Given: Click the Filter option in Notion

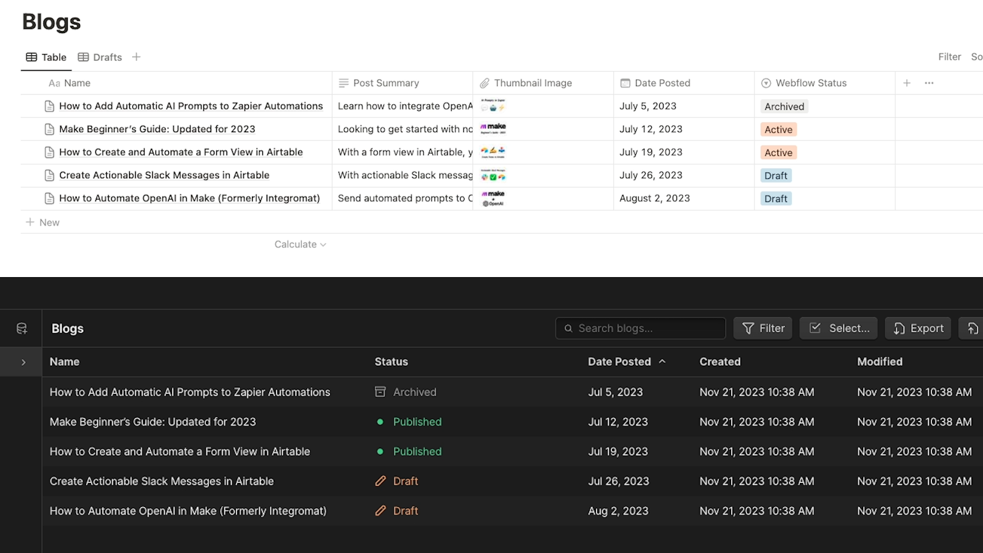Looking at the screenshot, I should (x=949, y=57).
